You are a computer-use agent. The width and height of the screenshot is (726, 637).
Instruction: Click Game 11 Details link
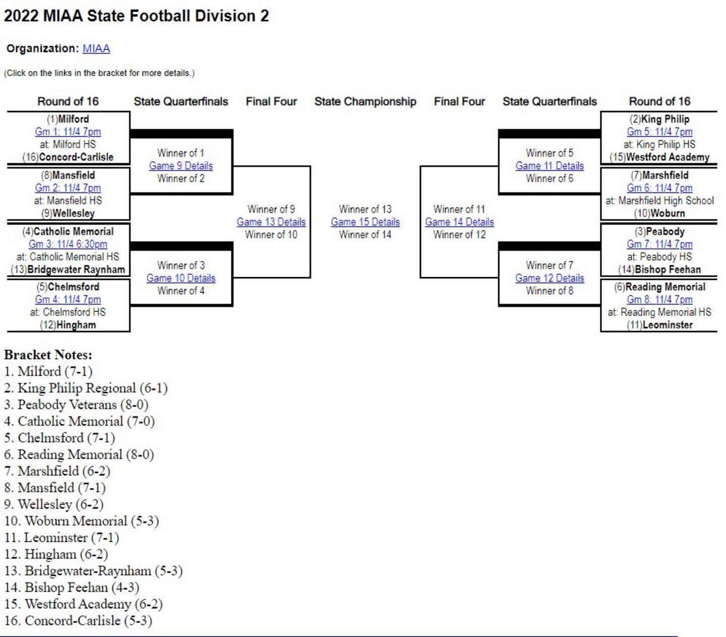point(550,166)
